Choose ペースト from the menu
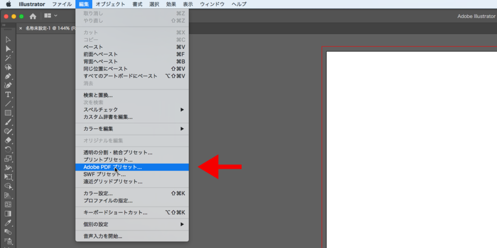This screenshot has width=497, height=248. point(132,47)
